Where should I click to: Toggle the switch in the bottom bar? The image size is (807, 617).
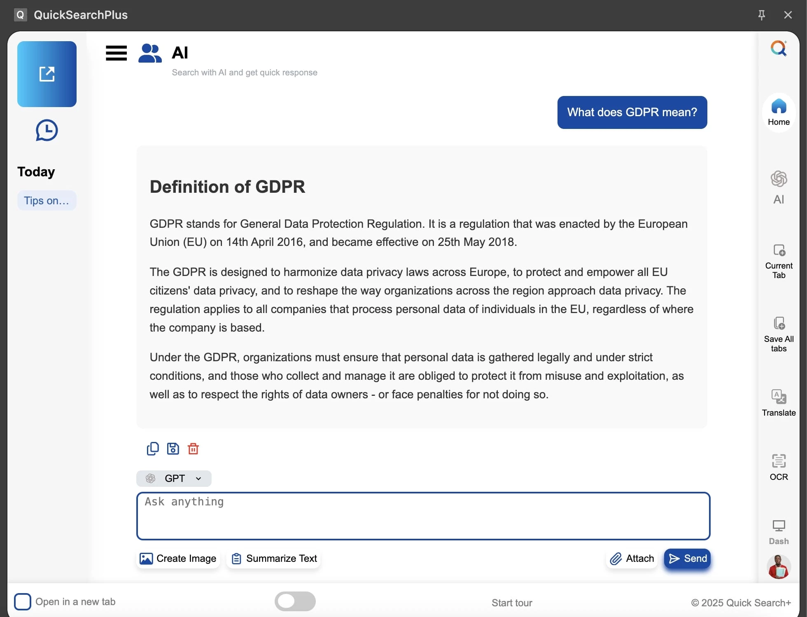coord(295,601)
